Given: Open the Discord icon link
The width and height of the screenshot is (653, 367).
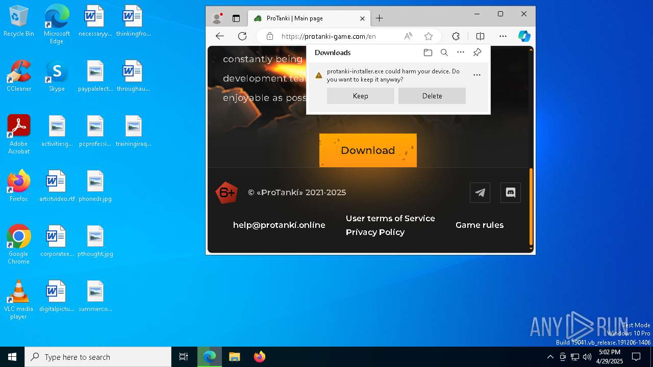Looking at the screenshot, I should tap(511, 193).
